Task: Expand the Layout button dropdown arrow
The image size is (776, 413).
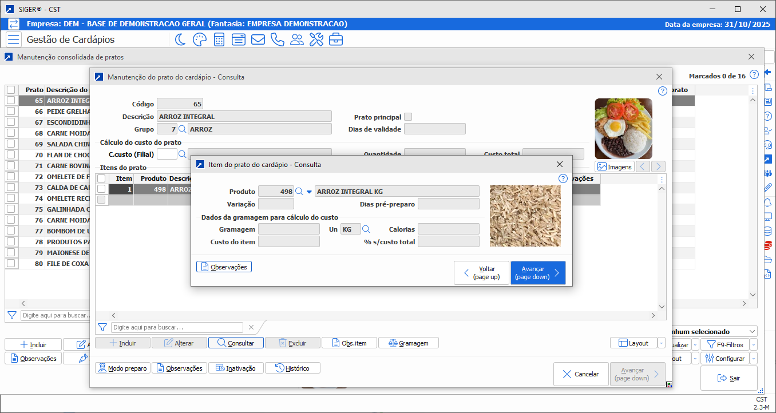Action: [x=662, y=343]
